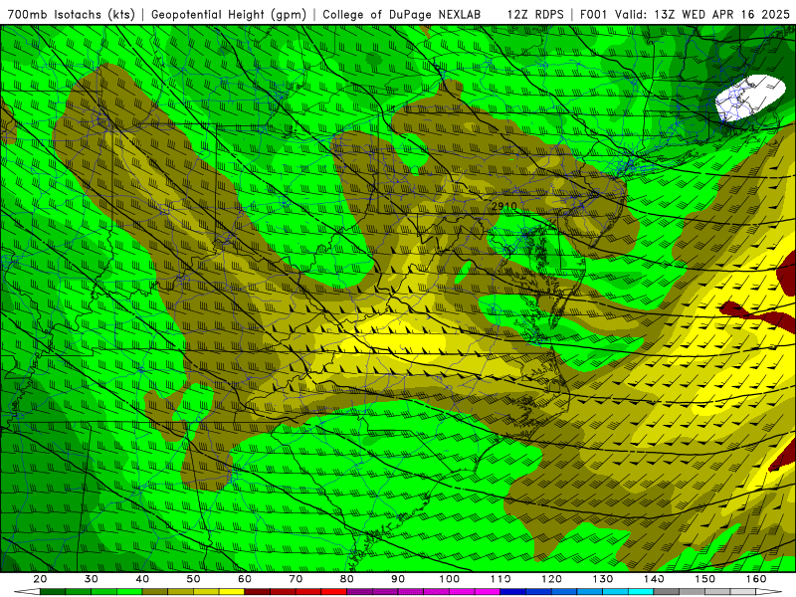Click the darkest green swatch at 20 kt

53,591
